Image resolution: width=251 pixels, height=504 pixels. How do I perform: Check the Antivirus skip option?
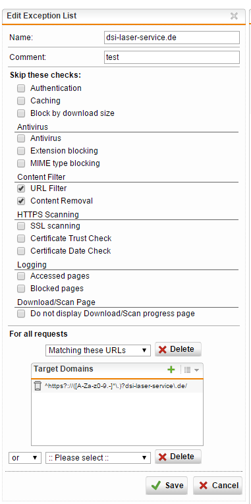(21, 138)
